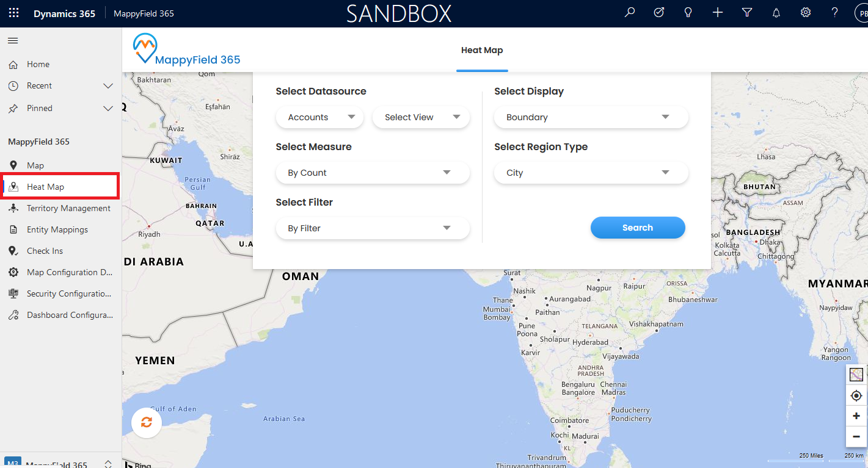Open the Accounts datasource dropdown

(x=320, y=117)
